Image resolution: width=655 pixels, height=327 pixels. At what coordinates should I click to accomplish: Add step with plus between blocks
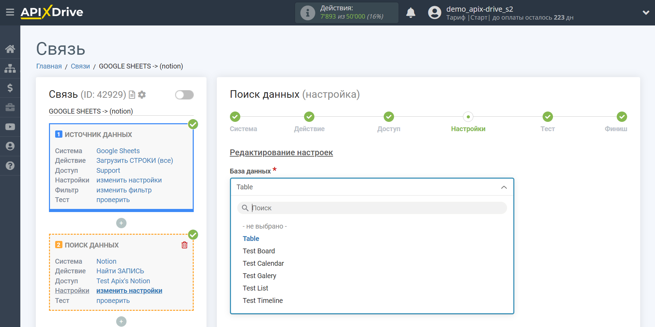coord(121,223)
